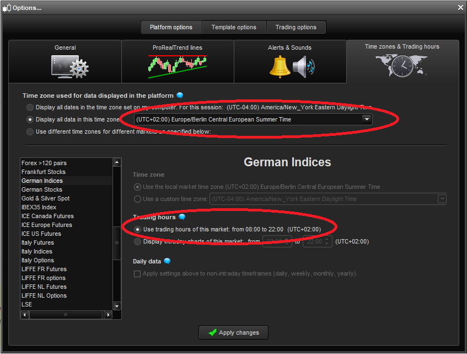
Task: Click the intraday chart end time stepper
Action: (327, 241)
